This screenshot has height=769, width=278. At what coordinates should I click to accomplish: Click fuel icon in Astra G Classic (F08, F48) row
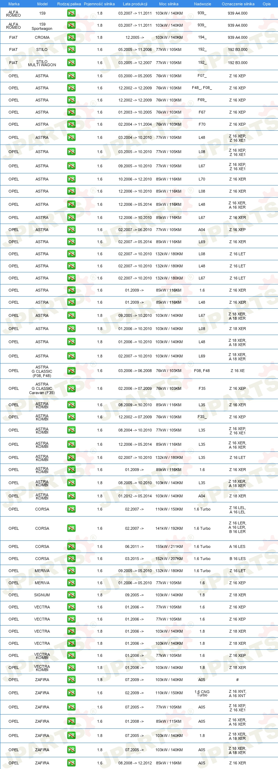[71, 371]
